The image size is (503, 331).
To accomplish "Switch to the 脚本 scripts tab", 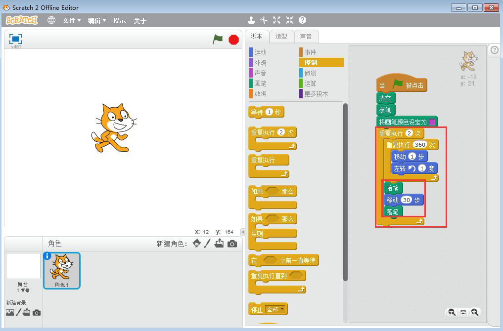I will [256, 37].
